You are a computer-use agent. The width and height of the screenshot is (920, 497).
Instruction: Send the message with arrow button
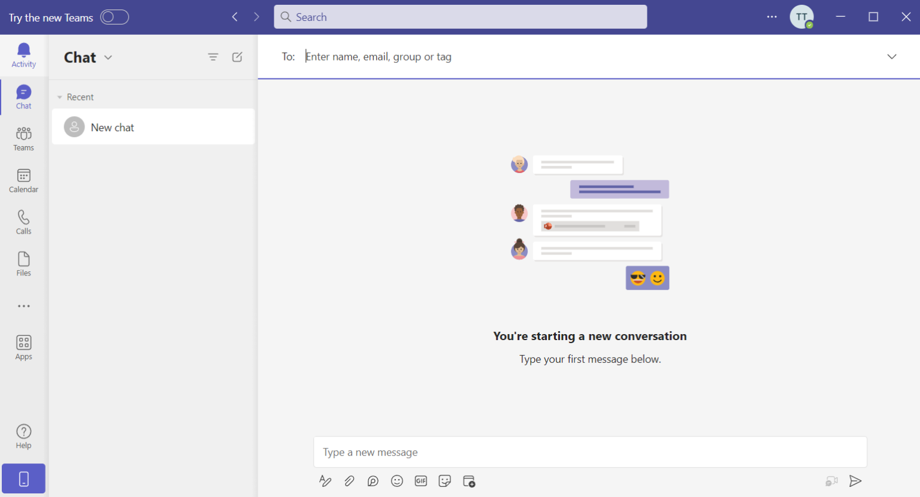(x=855, y=481)
